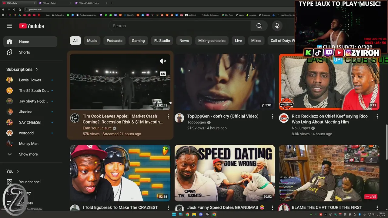Select the Live filter chip
The width and height of the screenshot is (388, 218).
[x=238, y=41]
